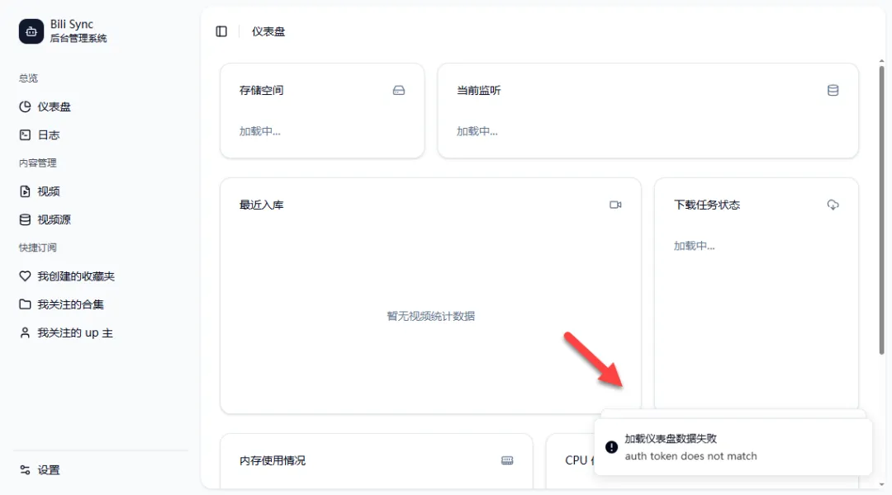The width and height of the screenshot is (892, 495).
Task: Open 我关注的合集 in the sidebar
Action: (100, 304)
